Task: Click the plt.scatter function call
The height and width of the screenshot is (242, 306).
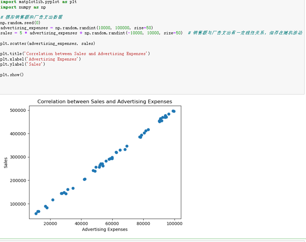Action: (48, 44)
